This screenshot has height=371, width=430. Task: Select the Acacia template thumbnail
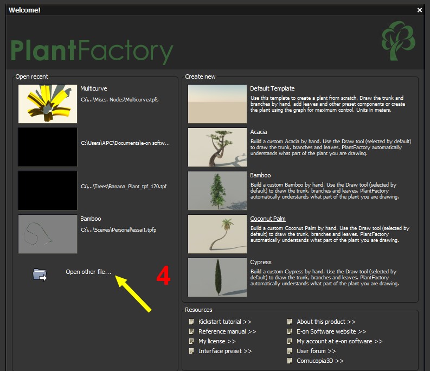pyautogui.click(x=217, y=147)
